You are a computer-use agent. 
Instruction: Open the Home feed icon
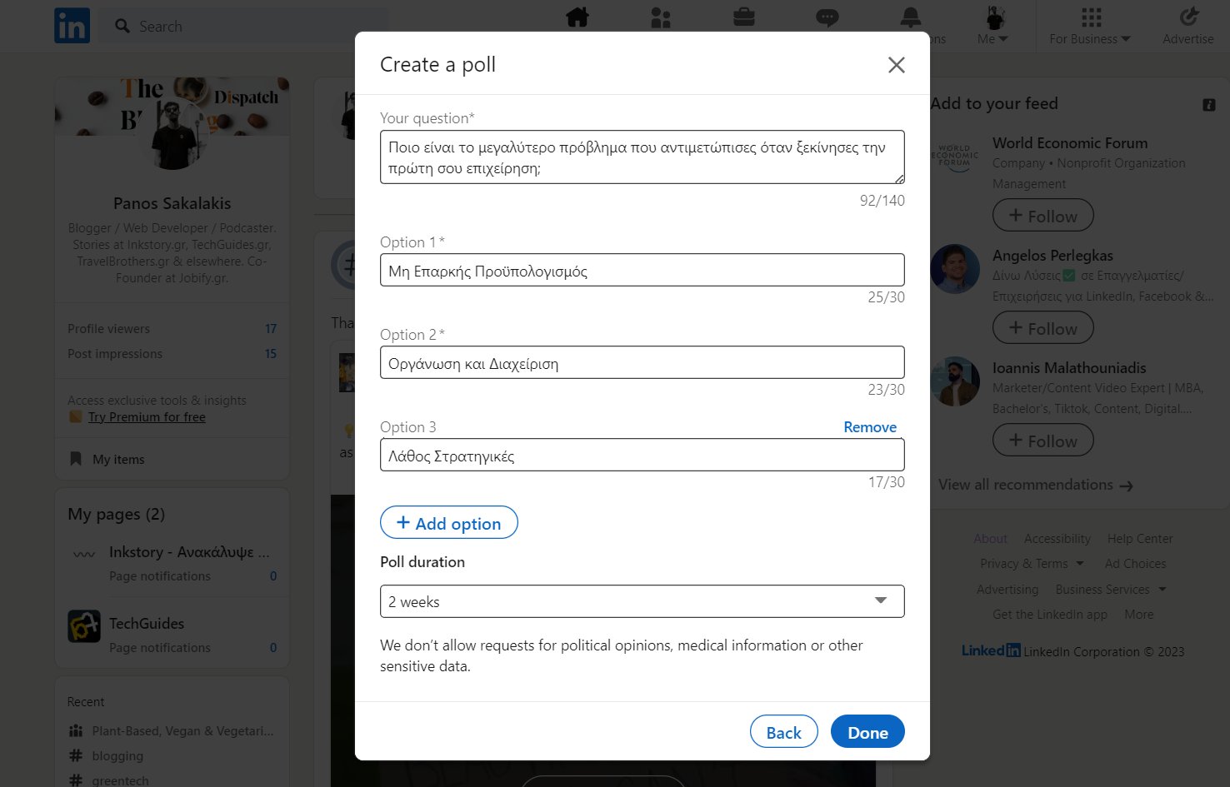[577, 17]
